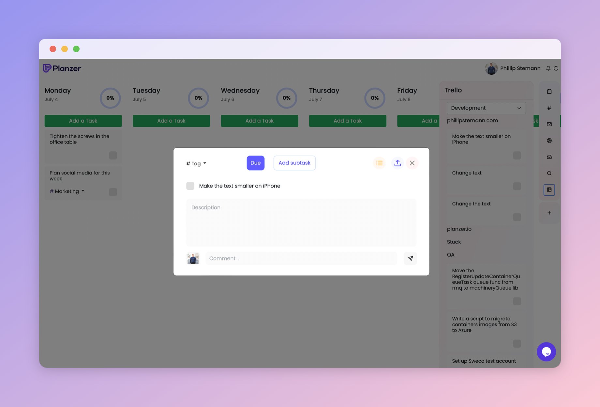Click the Due button

point(255,163)
